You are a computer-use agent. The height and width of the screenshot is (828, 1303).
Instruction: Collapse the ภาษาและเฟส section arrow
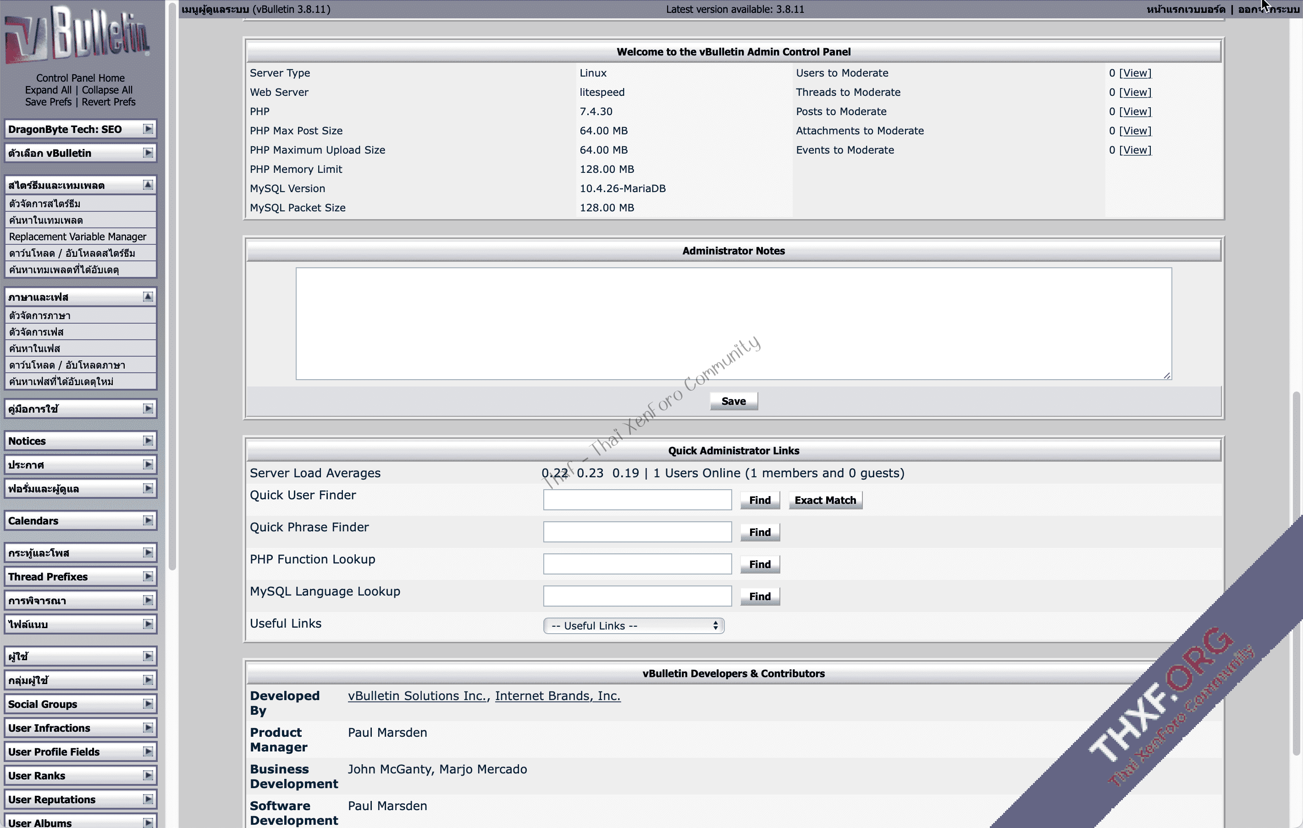[148, 297]
